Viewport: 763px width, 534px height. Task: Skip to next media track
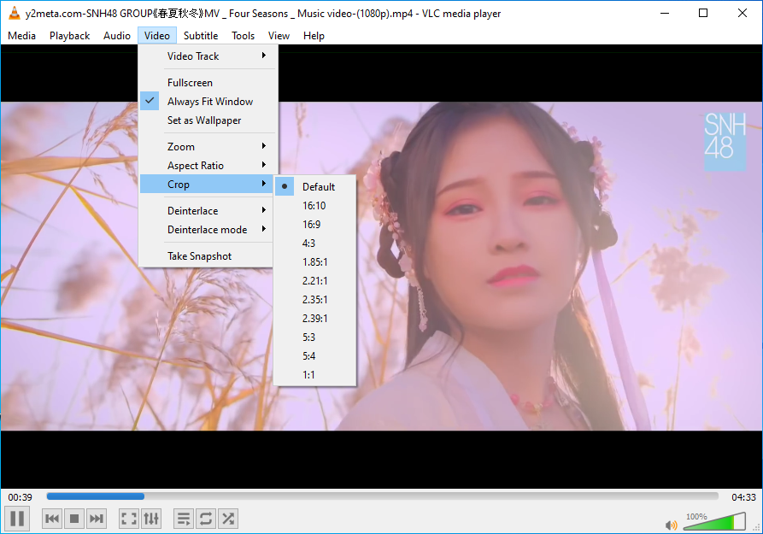pos(97,519)
